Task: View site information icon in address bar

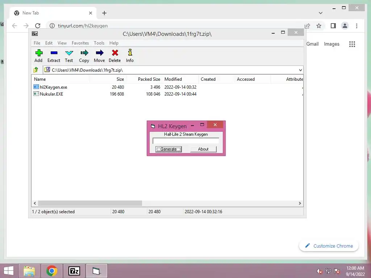Action: 52,26
